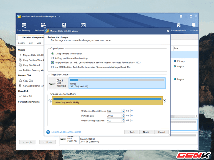Viewport: 214px width, 160px height.
Task: Enable Use GUID Partition Table checkbox
Action: tap(52, 67)
